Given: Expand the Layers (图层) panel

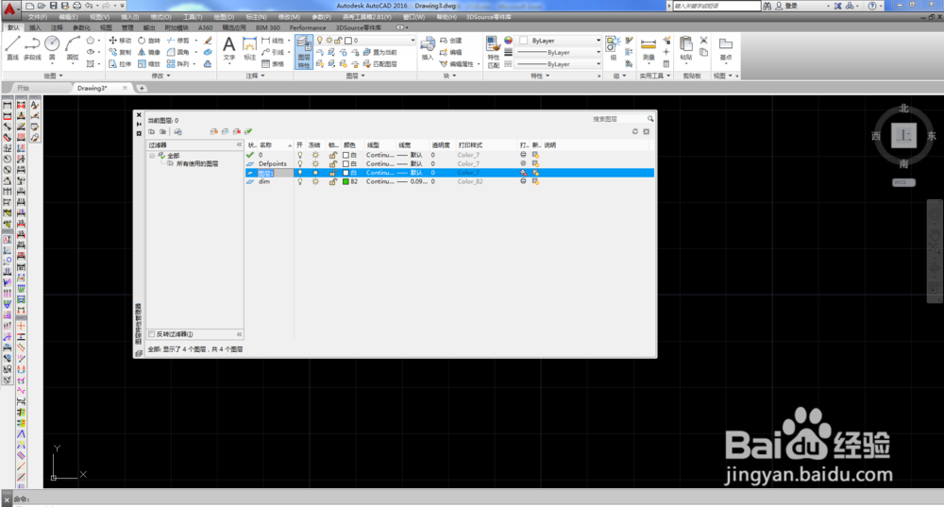Looking at the screenshot, I should click(x=356, y=76).
